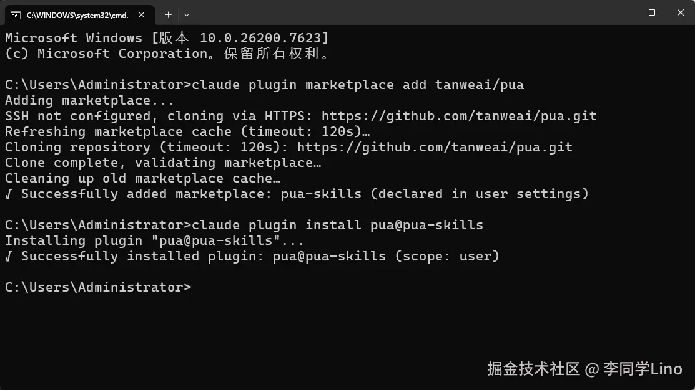Click the Microsoft Windows version line
The width and height of the screenshot is (695, 390).
166,38
